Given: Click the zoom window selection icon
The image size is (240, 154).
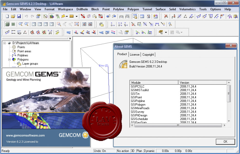Looking at the screenshot, I should (59, 24).
